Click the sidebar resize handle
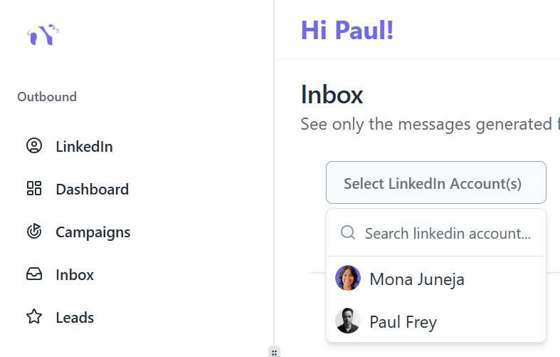Screen dimensions: 560x357 274,352
